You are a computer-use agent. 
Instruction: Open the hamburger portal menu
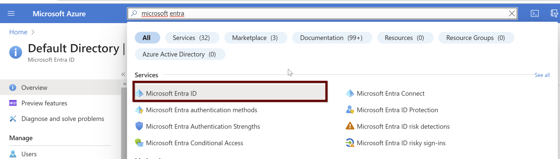point(11,13)
